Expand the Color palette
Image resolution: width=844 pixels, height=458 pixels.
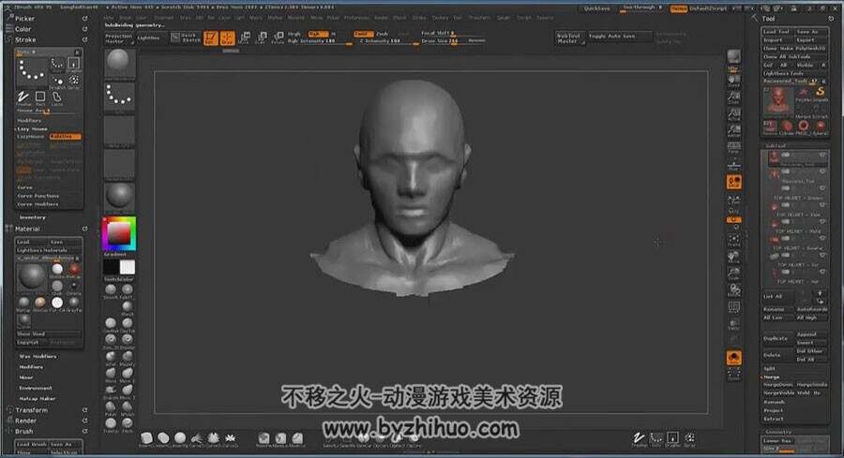click(23, 29)
